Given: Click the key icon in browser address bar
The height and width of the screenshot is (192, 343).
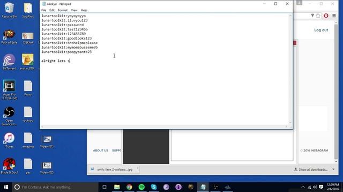Looking at the screenshot, I should point(312,15).
